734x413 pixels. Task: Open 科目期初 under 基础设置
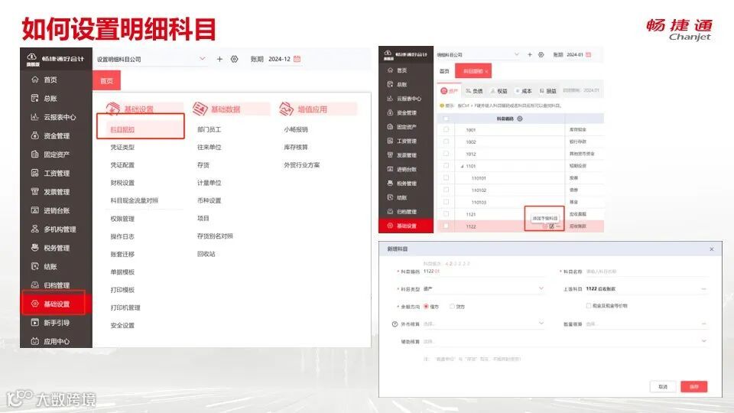point(122,130)
